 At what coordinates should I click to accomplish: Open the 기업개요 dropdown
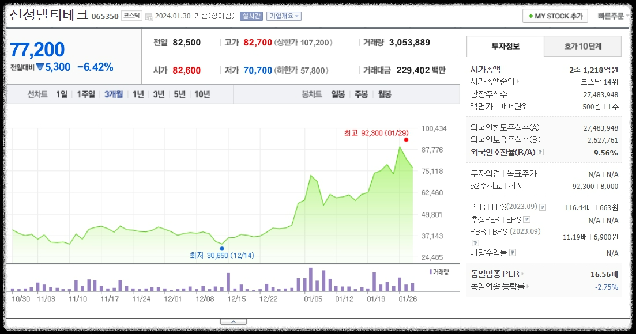point(284,16)
